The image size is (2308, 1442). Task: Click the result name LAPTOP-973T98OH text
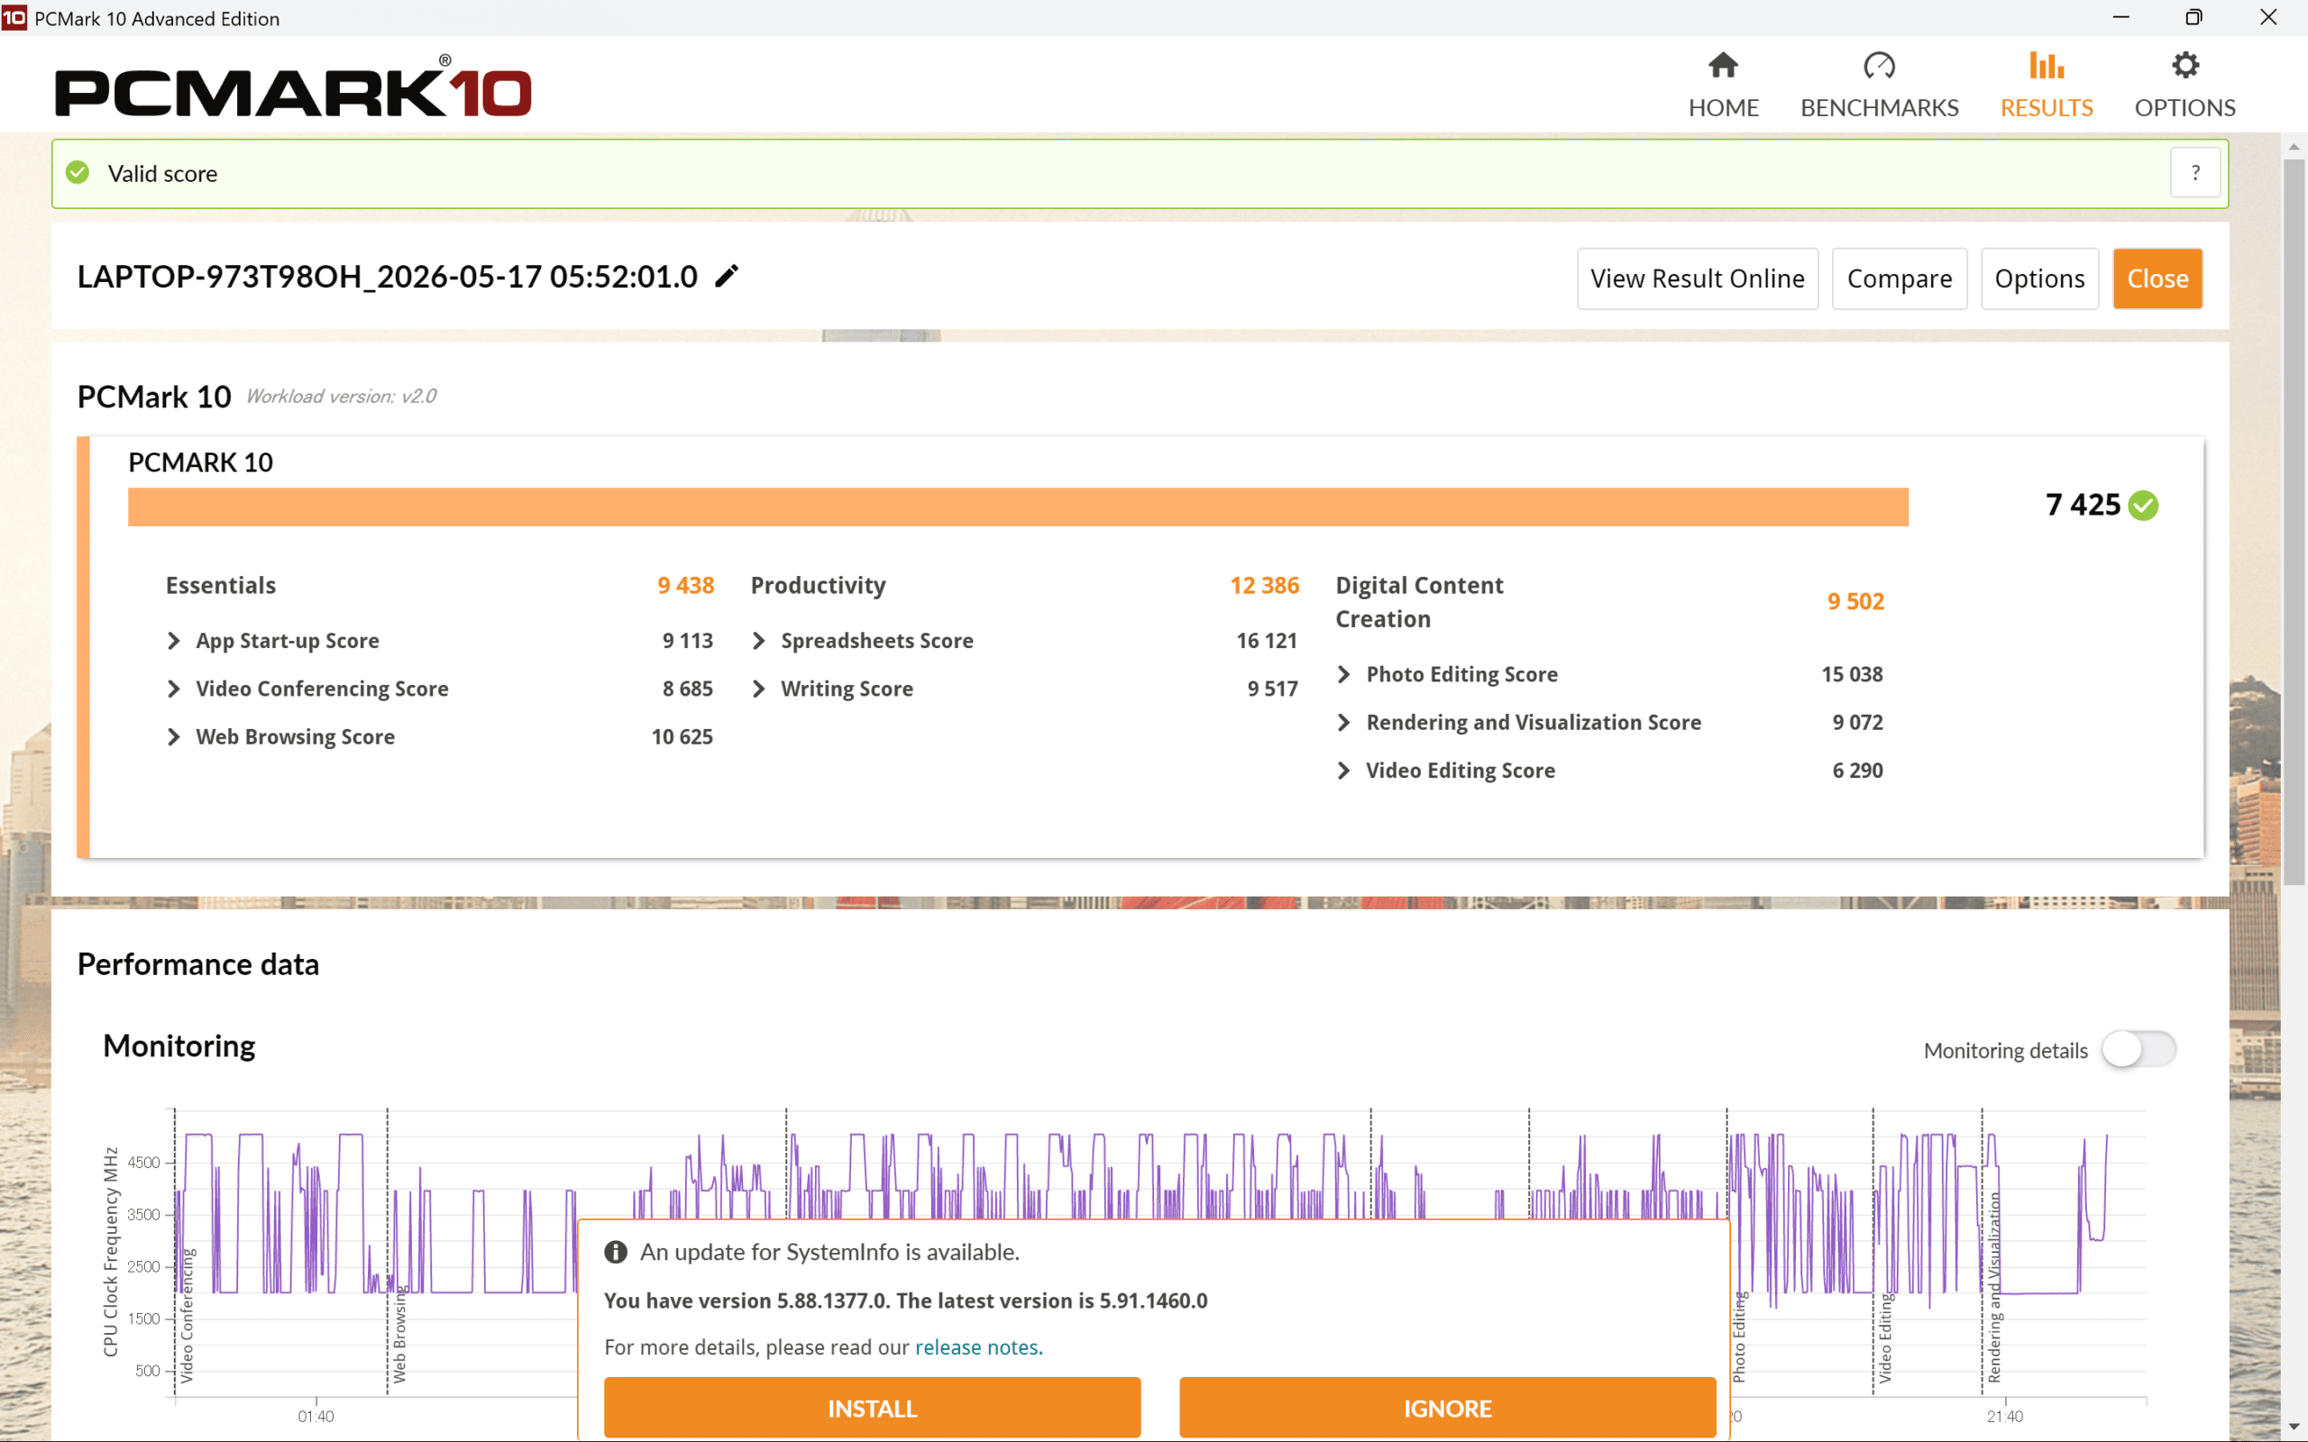tap(387, 277)
